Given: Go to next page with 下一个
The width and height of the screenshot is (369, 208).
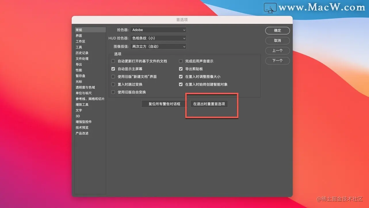Looking at the screenshot, I should coord(278,61).
